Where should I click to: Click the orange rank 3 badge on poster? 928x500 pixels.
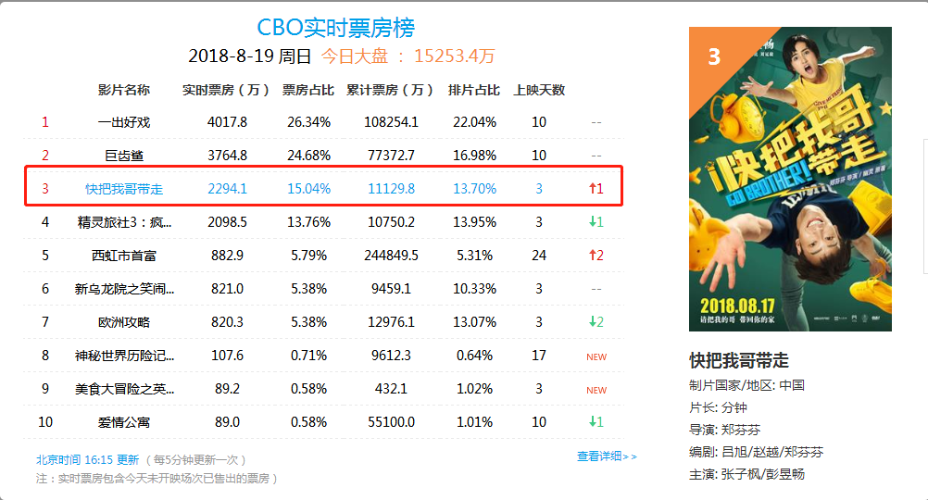click(x=714, y=56)
